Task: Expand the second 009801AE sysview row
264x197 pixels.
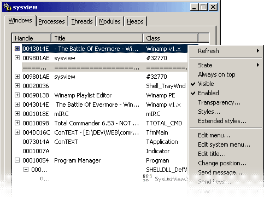Action: (x=17, y=77)
